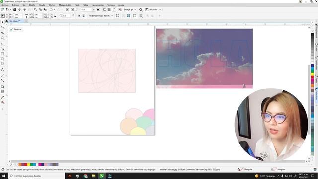Click the Export icon in toolbar
Viewport: 318px width, 179px height.
72,10
